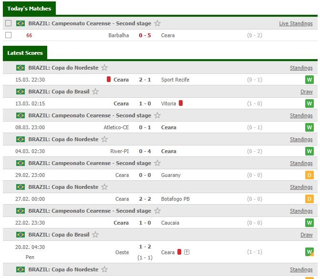Star Copa do Nordeste above Sport Recife match
Viewport: 320px width, 279px height.
point(104,68)
